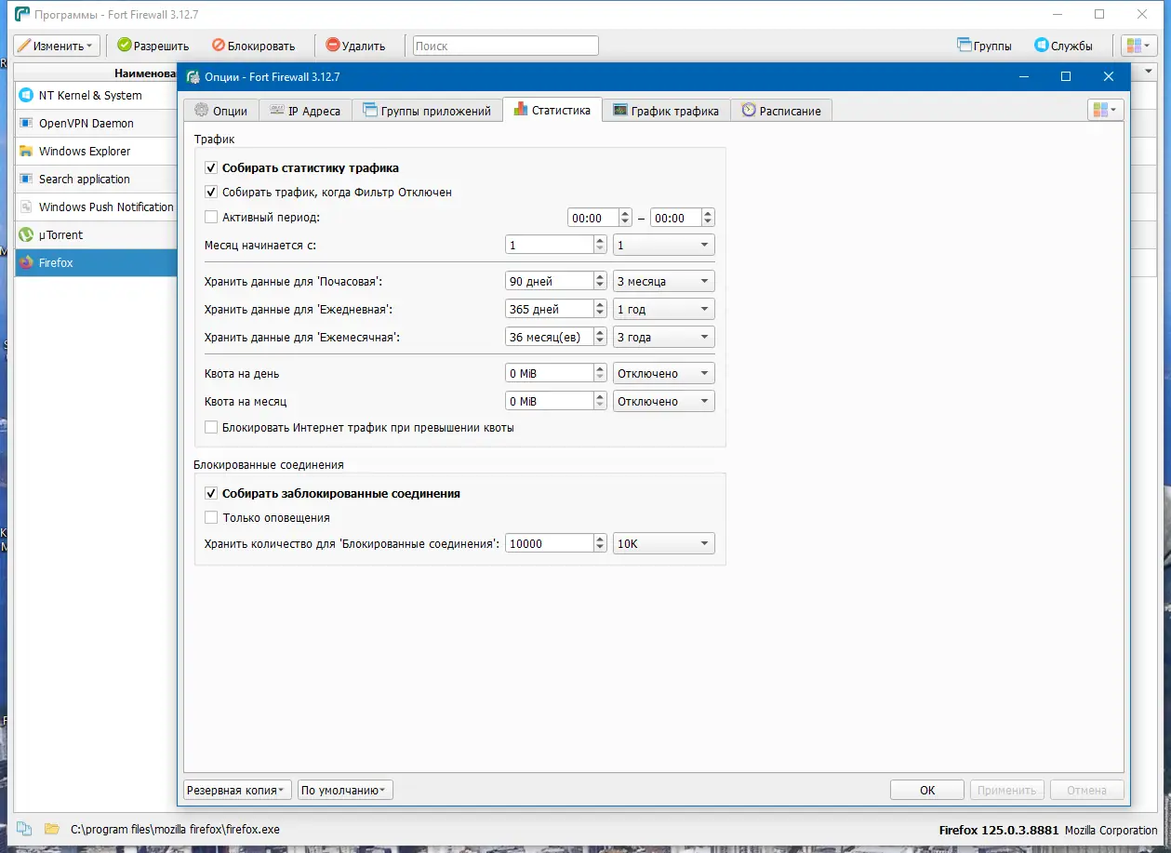Image resolution: width=1171 pixels, height=853 pixels.
Task: Open the 3 года monthly retention dropdown
Action: (663, 337)
